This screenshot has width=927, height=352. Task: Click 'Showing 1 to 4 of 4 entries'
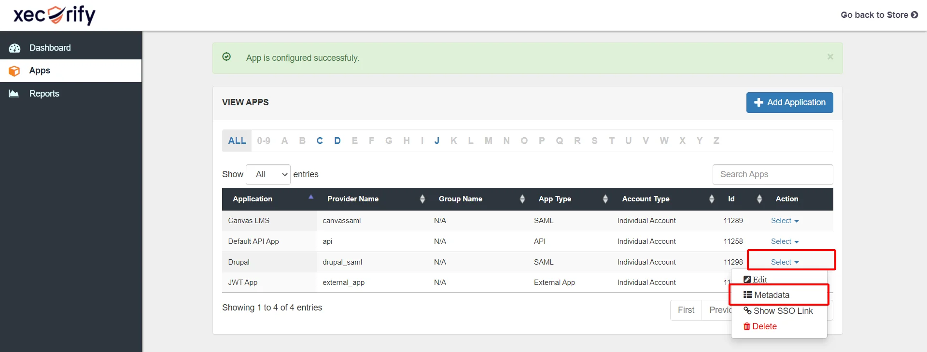(x=272, y=308)
